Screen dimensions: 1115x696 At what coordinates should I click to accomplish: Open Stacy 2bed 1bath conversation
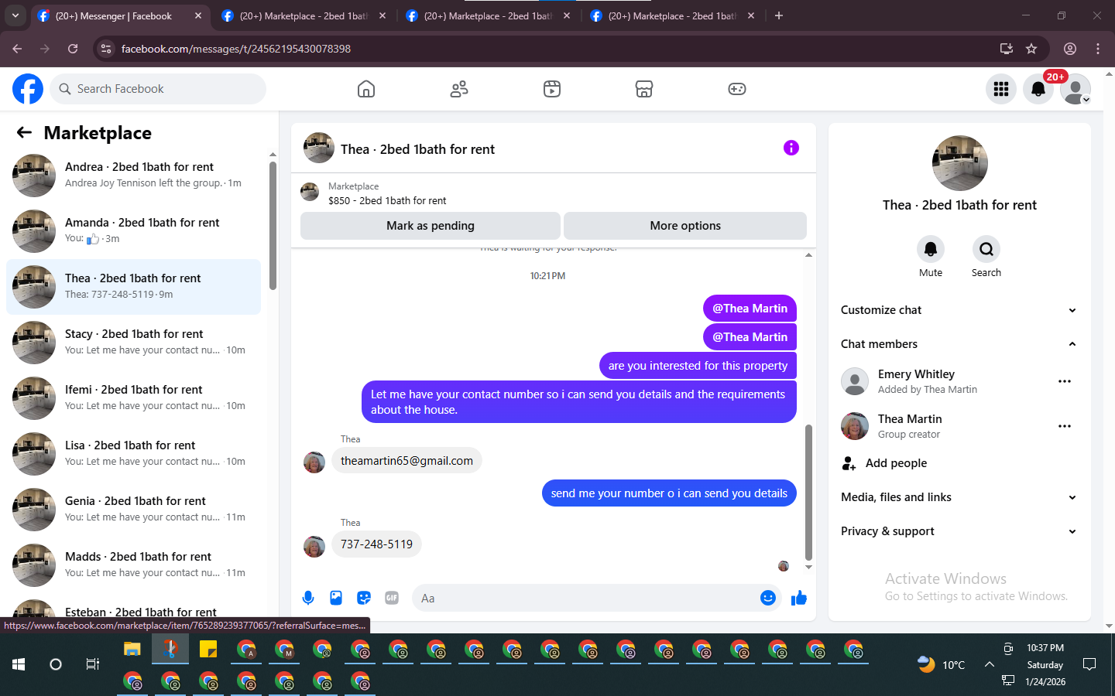click(133, 343)
